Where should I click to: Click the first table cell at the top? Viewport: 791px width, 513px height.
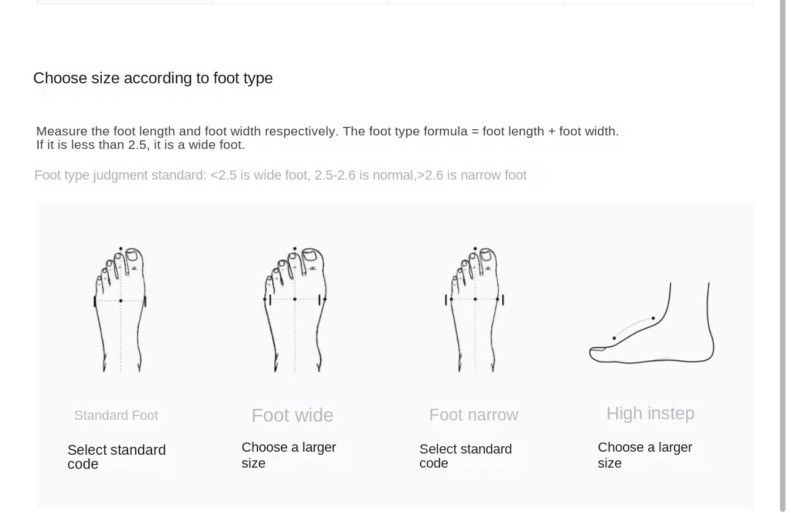125,2
